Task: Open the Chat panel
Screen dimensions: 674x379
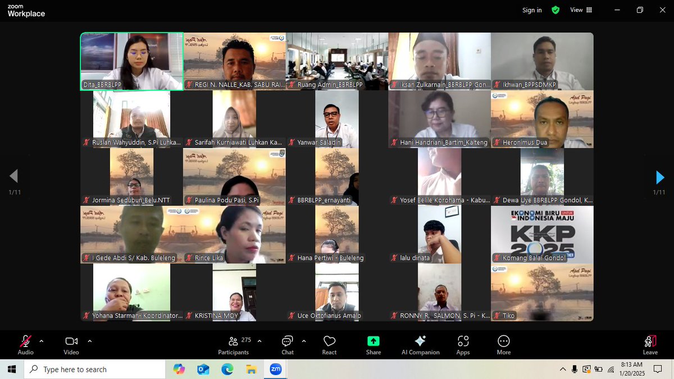Action: coord(288,345)
